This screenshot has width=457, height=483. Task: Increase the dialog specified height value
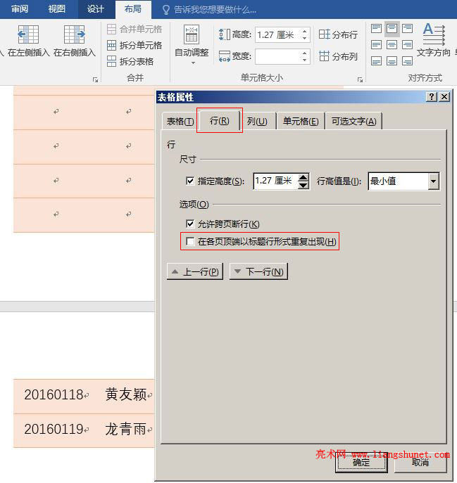(x=303, y=177)
